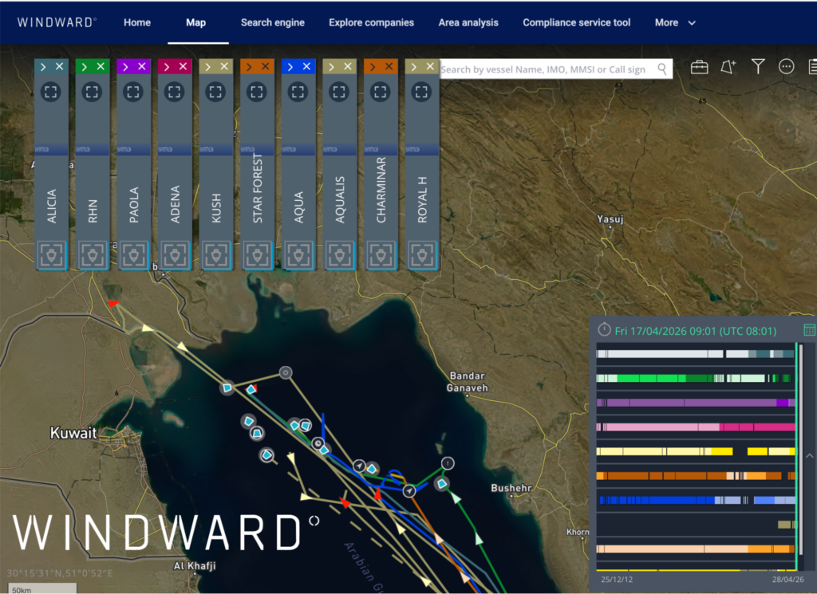Viewport: 817px width, 594px height.
Task: Click the notes list icon at far right
Action: [x=812, y=67]
